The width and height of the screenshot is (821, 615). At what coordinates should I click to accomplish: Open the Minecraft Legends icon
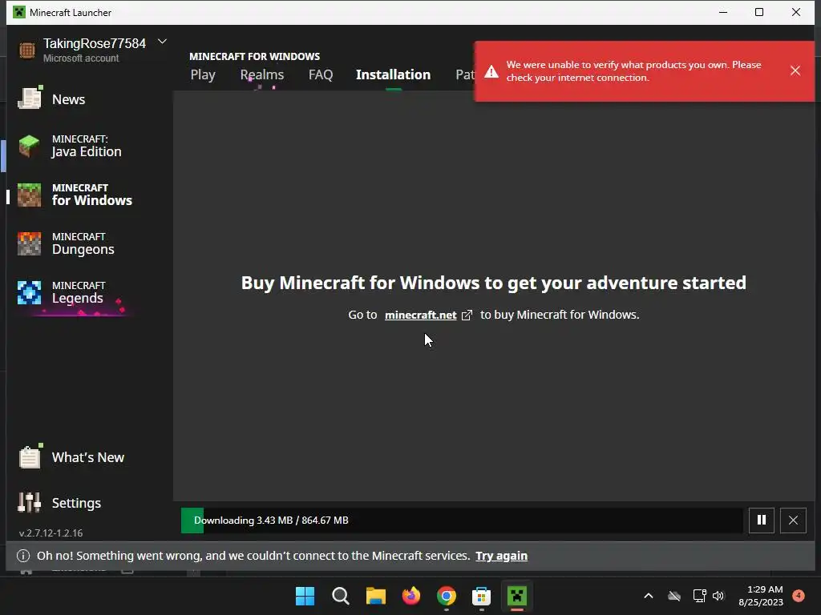pyautogui.click(x=29, y=292)
